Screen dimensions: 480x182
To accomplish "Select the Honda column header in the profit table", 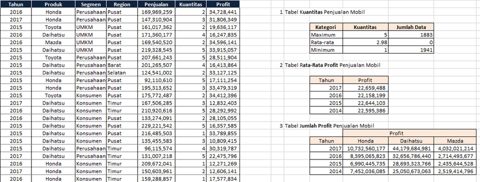I will pos(365,141).
